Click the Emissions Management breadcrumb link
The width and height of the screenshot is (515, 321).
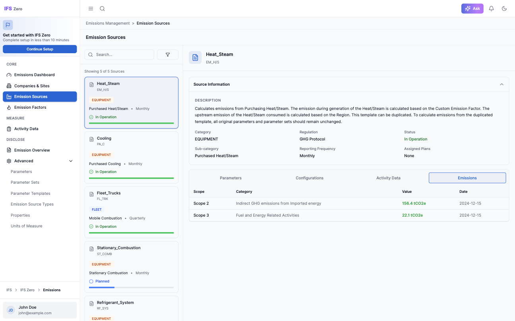point(108,23)
